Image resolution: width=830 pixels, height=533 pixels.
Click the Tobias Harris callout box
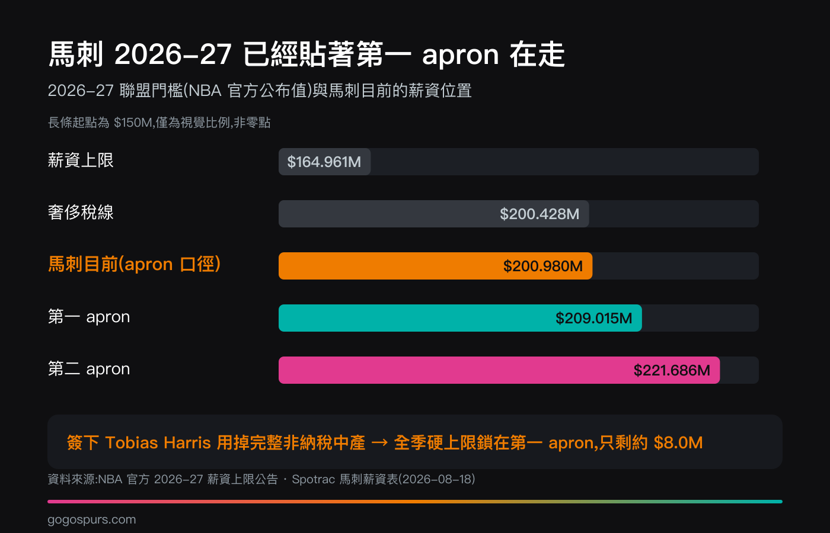click(415, 442)
